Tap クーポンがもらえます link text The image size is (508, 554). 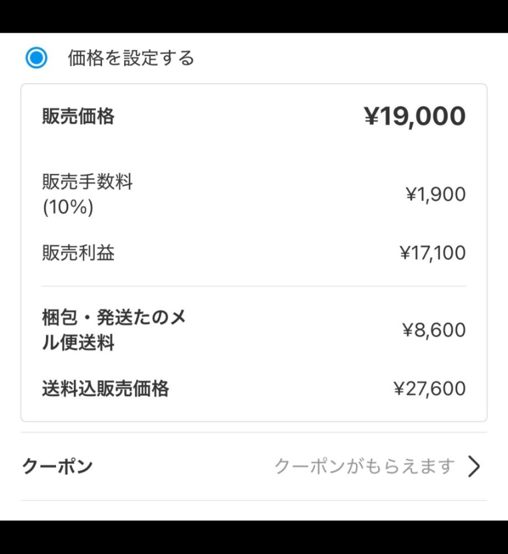pyautogui.click(x=364, y=466)
